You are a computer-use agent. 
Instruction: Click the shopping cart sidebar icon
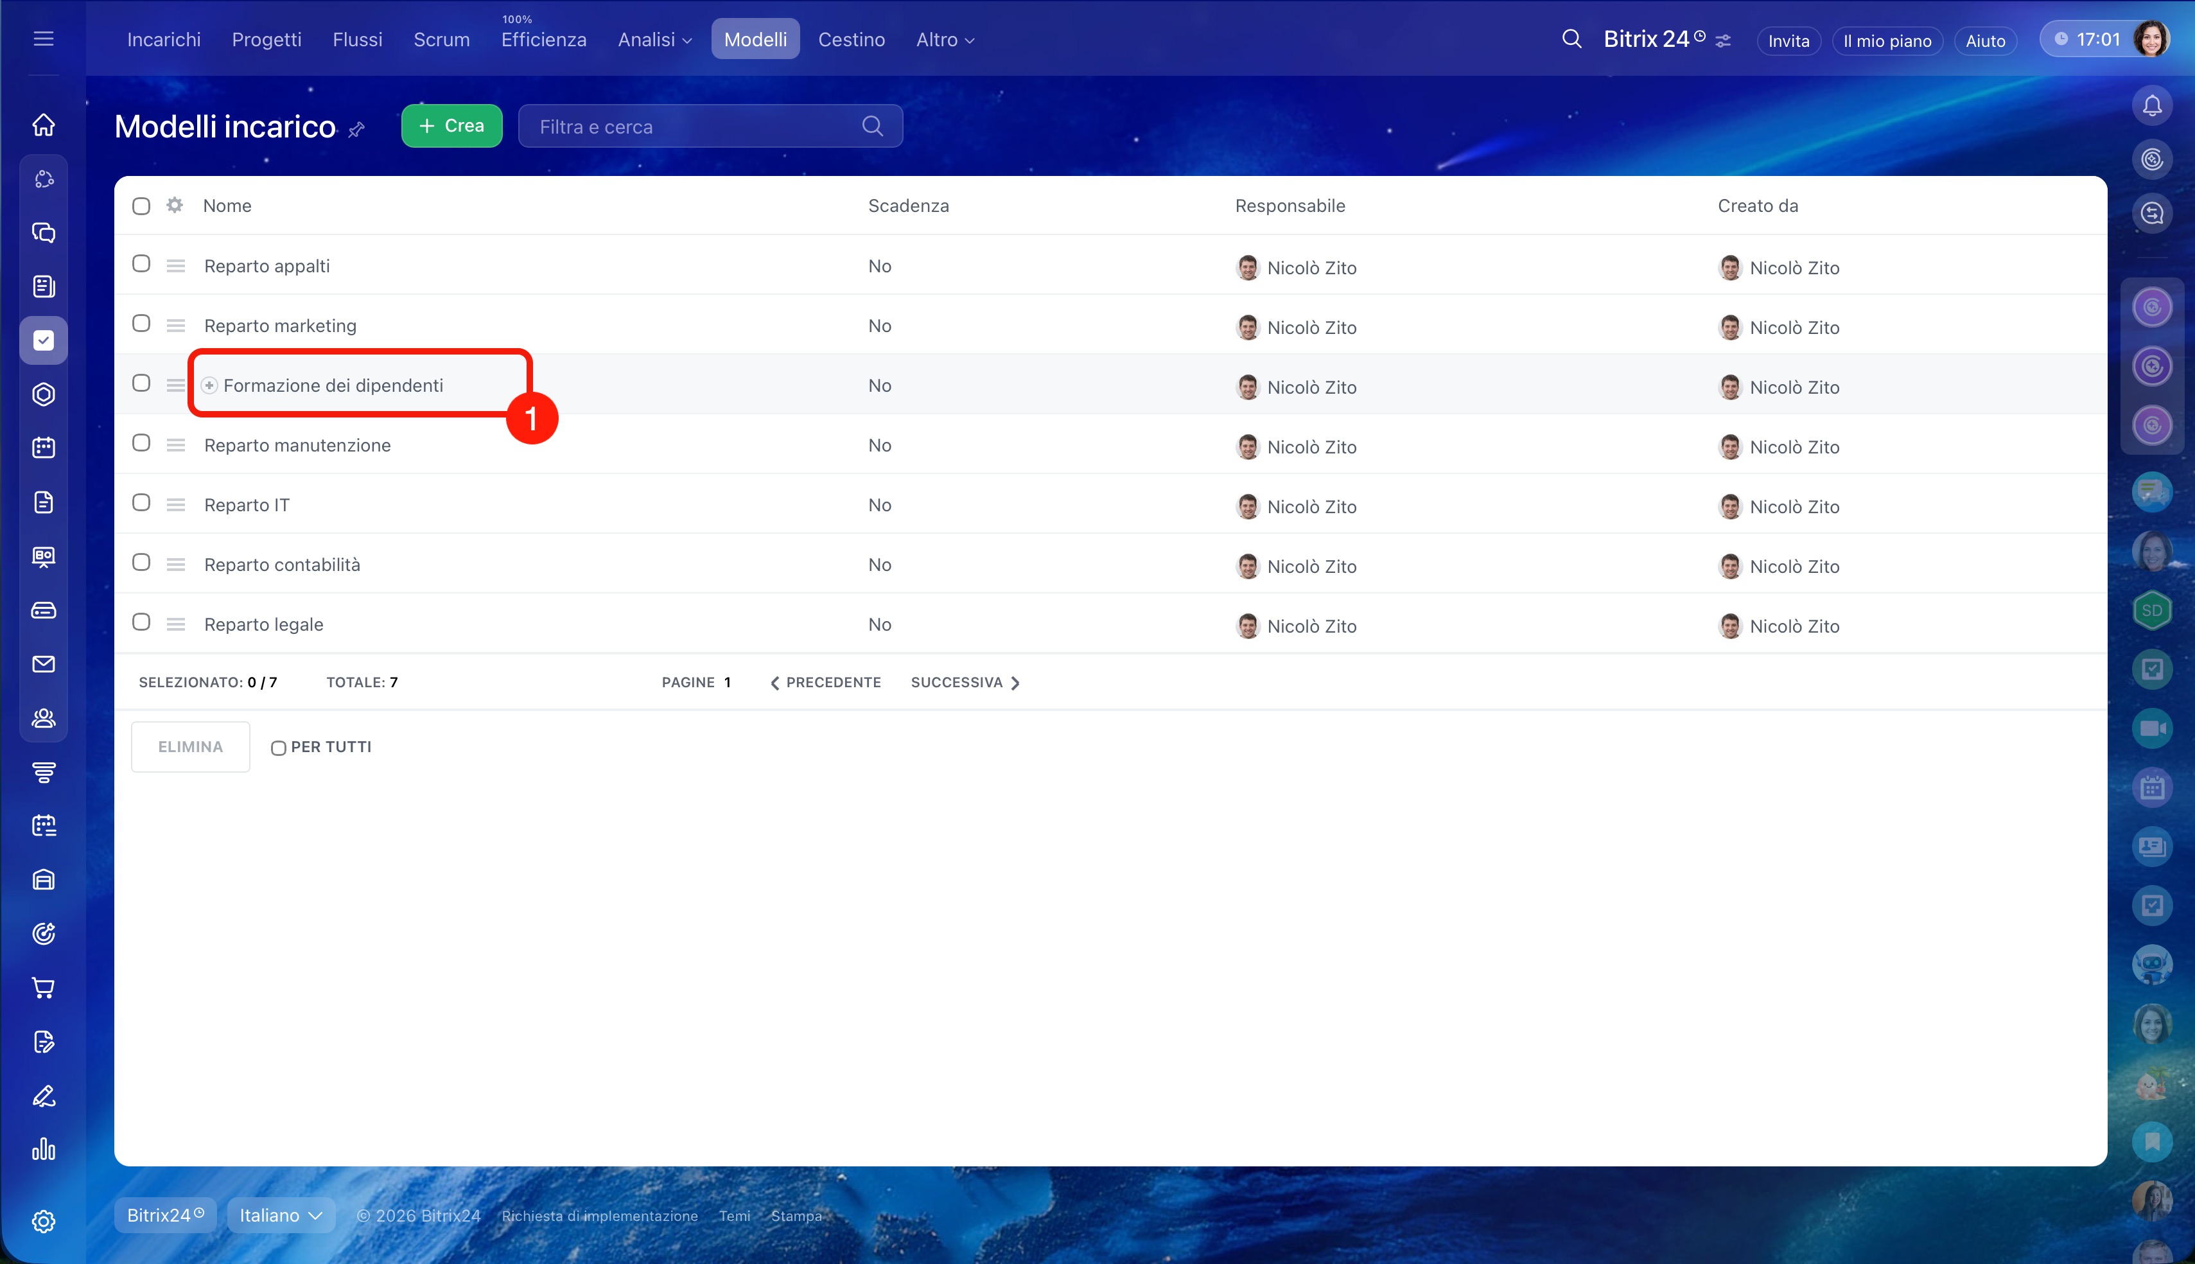[x=44, y=987]
